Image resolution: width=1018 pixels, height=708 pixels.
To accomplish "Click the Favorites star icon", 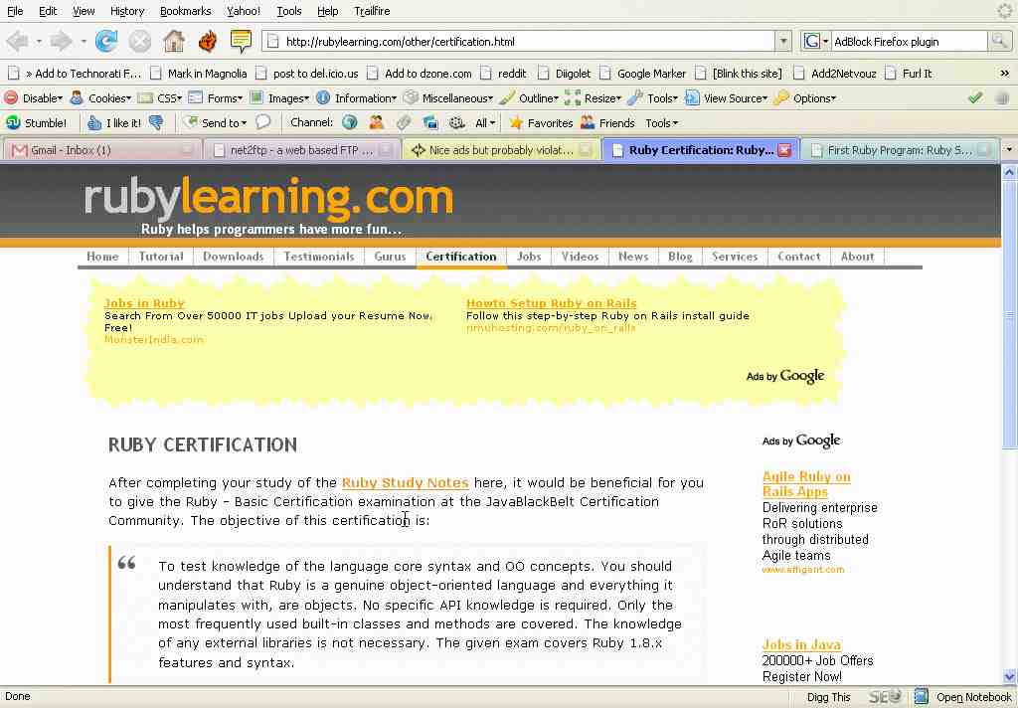I will (516, 122).
